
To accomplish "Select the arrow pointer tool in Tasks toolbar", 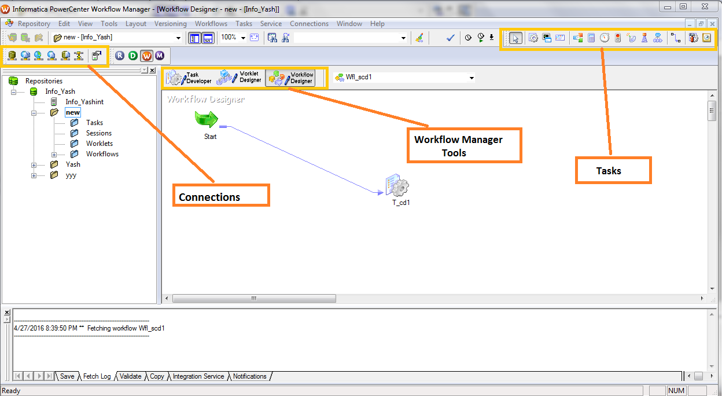I will tap(516, 38).
